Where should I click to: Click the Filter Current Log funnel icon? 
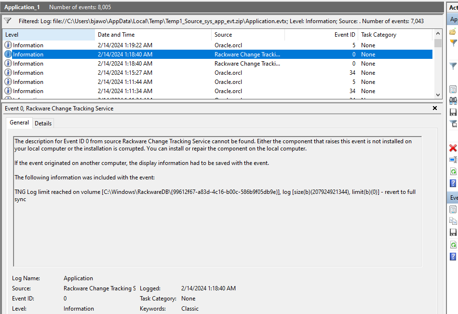(453, 66)
